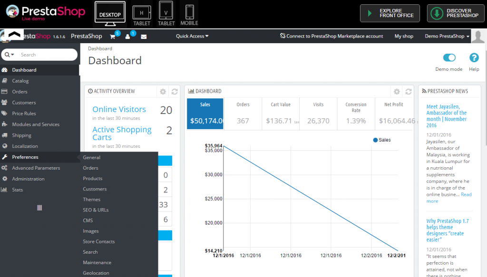Click the Read more news link
Image resolution: width=487 pixels, height=277 pixels.
pyautogui.click(x=449, y=198)
